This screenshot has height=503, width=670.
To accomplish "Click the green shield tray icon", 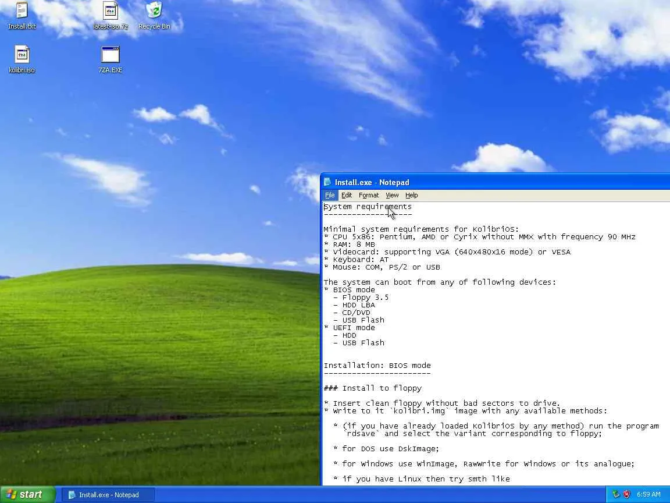I will (x=615, y=494).
